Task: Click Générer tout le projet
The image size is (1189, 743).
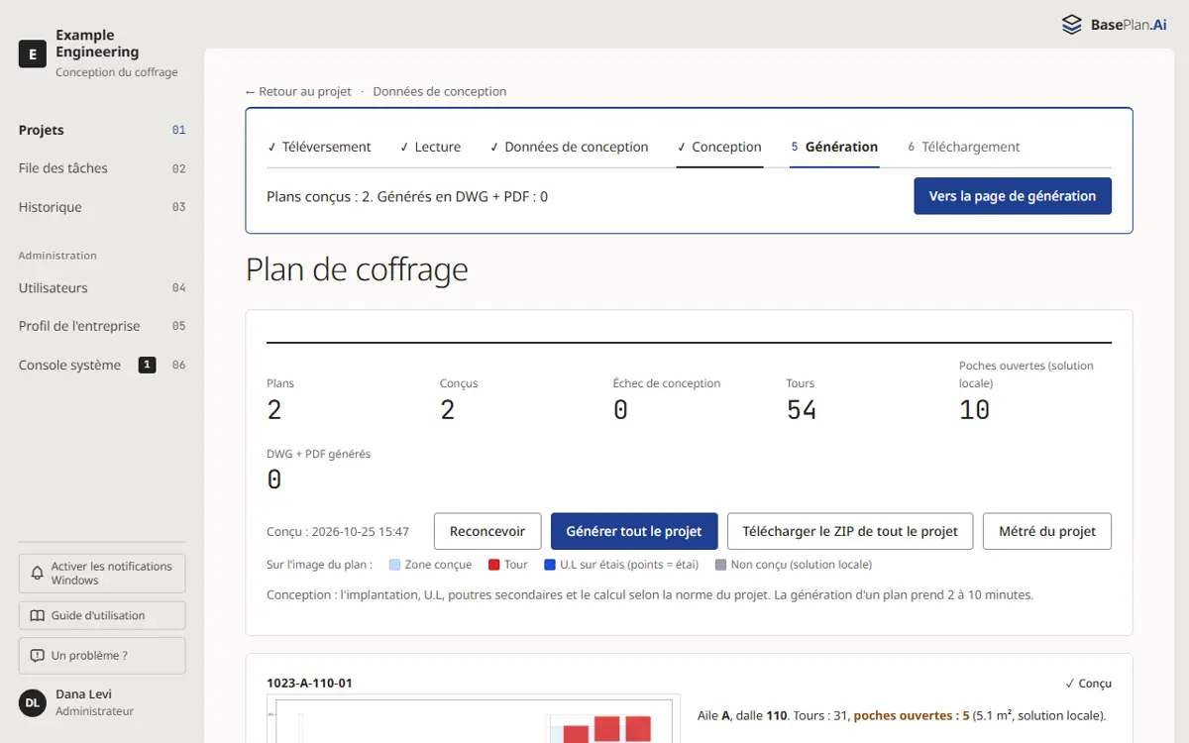Action: (x=634, y=531)
